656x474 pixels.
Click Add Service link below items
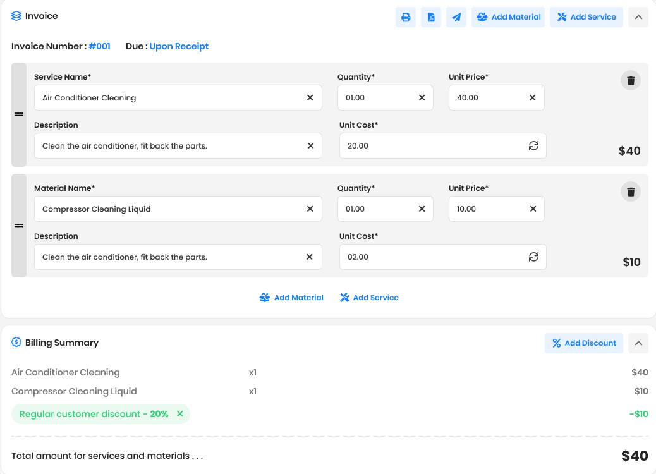click(x=369, y=298)
